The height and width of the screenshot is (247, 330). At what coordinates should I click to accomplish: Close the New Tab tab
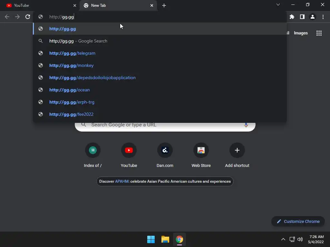[x=152, y=5]
